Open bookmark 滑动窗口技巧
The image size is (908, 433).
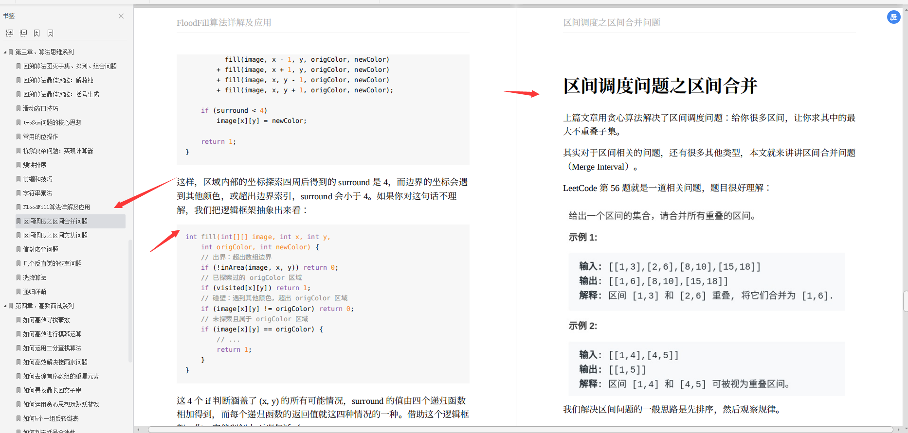coord(41,108)
